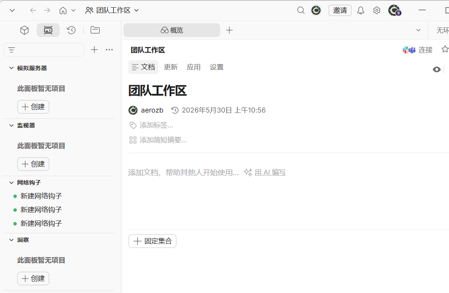Click the 团队工作区 breadcrumb title
Screen dimensions: 449x293
tap(148, 50)
